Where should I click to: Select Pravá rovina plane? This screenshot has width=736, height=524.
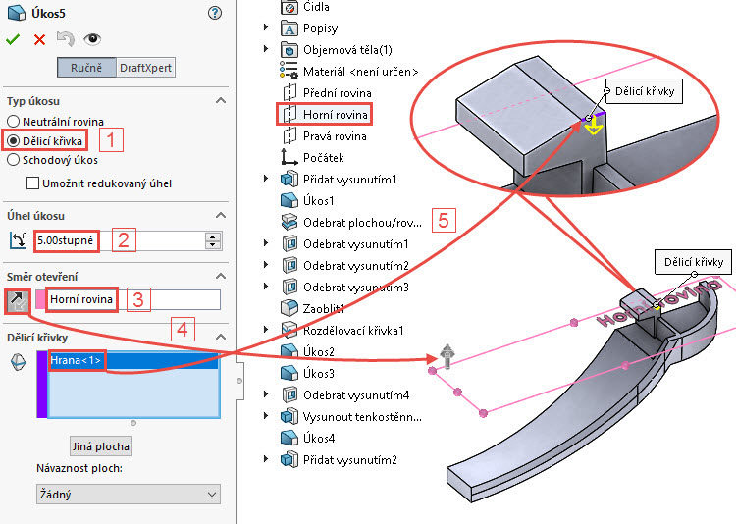click(335, 136)
